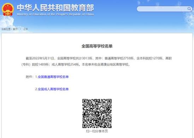Click the 扫一扫分享本页 caption
The image size is (194, 138).
pos(97,131)
